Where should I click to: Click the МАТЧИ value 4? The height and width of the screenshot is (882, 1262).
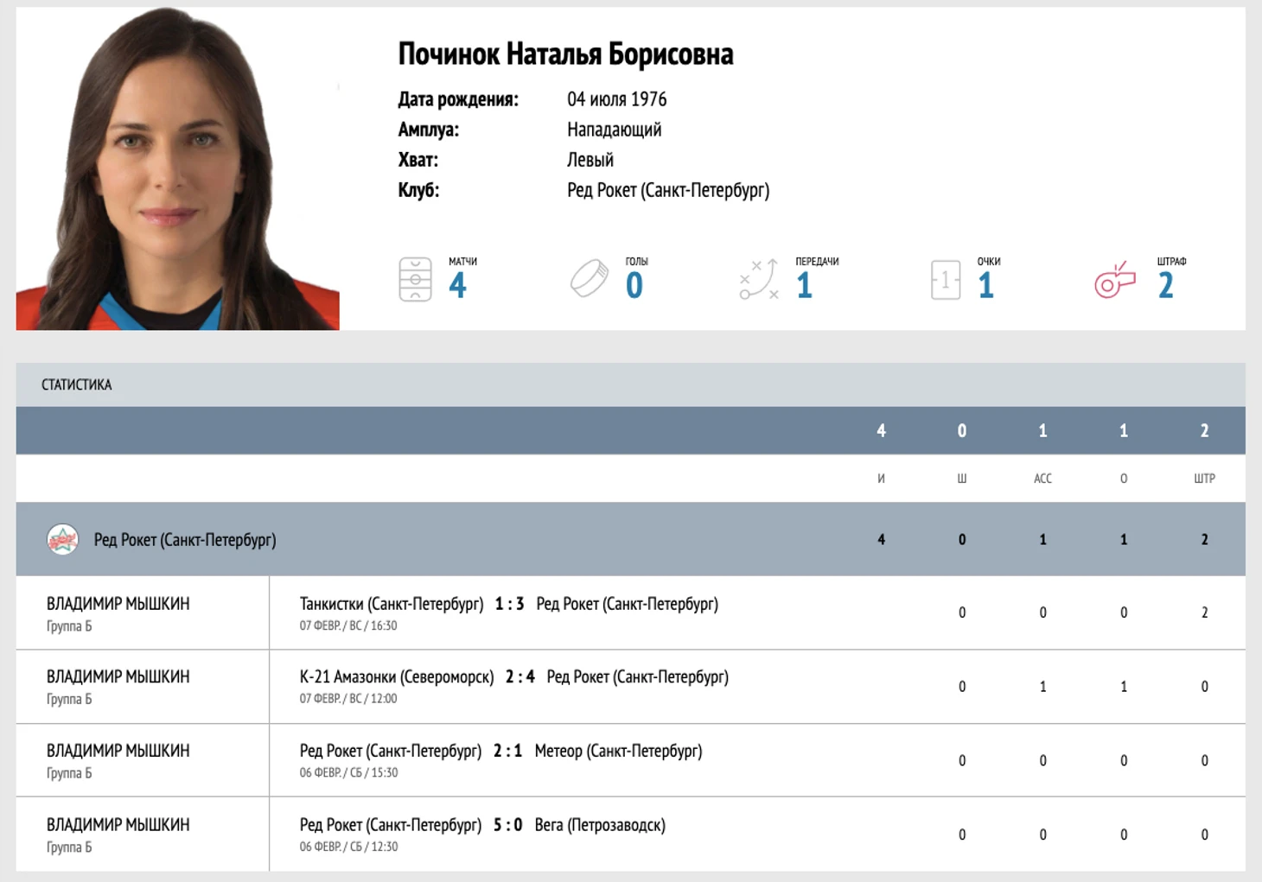coord(458,285)
